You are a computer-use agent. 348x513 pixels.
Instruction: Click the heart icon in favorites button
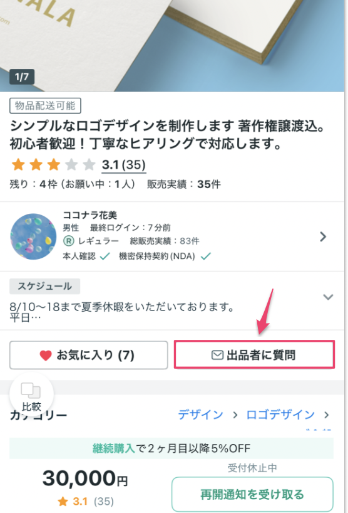click(x=46, y=356)
